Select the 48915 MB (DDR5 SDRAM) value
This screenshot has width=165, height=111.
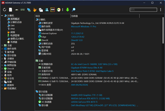click(x=84, y=75)
